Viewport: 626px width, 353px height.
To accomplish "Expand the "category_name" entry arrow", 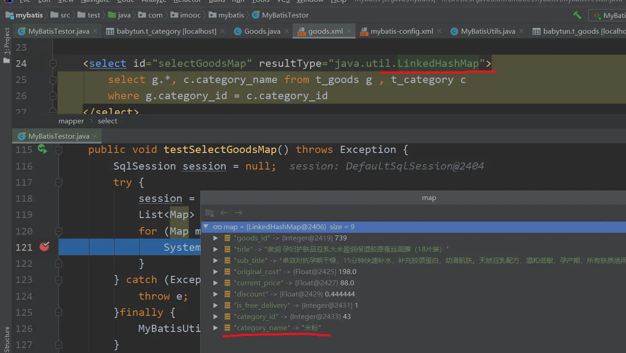I will (x=216, y=328).
